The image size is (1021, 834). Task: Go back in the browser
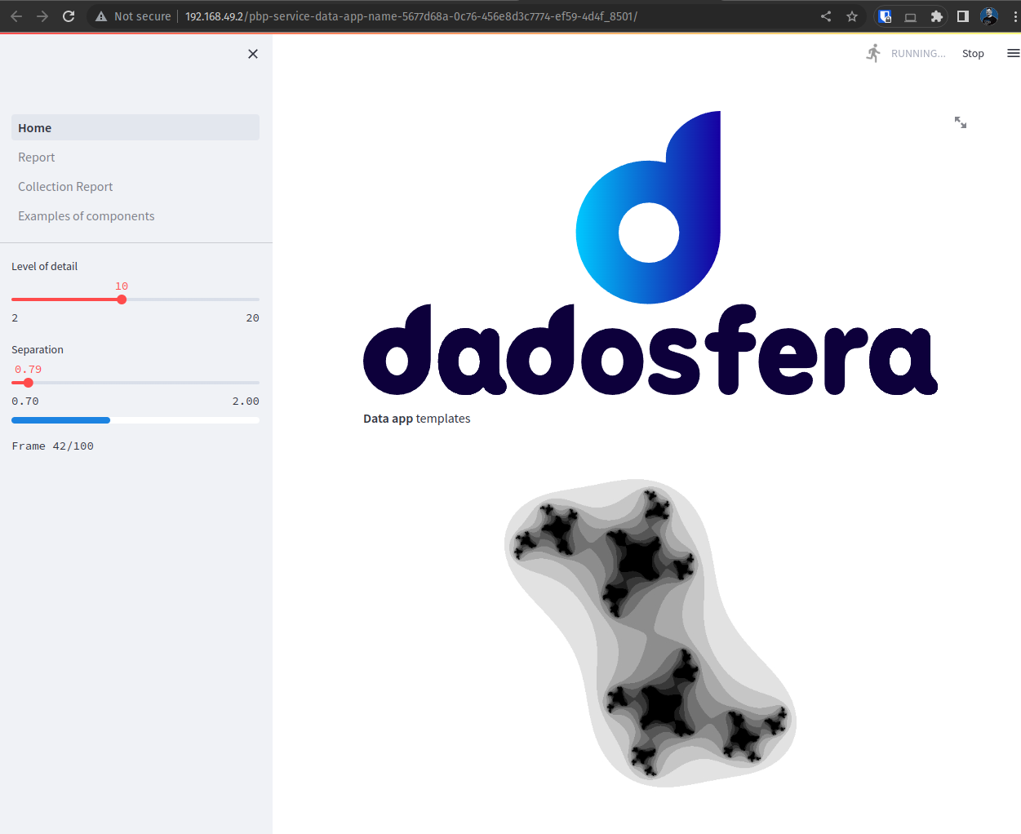pos(16,16)
